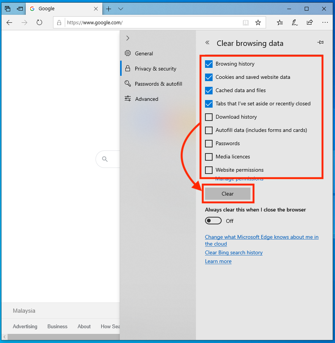Collapse the settings sidebar chevron
The height and width of the screenshot is (343, 335).
(128, 38)
